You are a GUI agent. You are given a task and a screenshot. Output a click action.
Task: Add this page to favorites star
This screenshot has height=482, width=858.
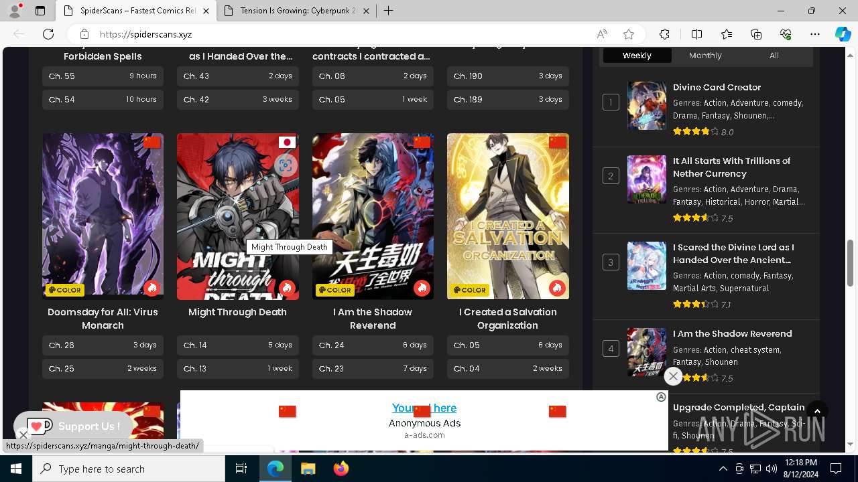tap(628, 34)
